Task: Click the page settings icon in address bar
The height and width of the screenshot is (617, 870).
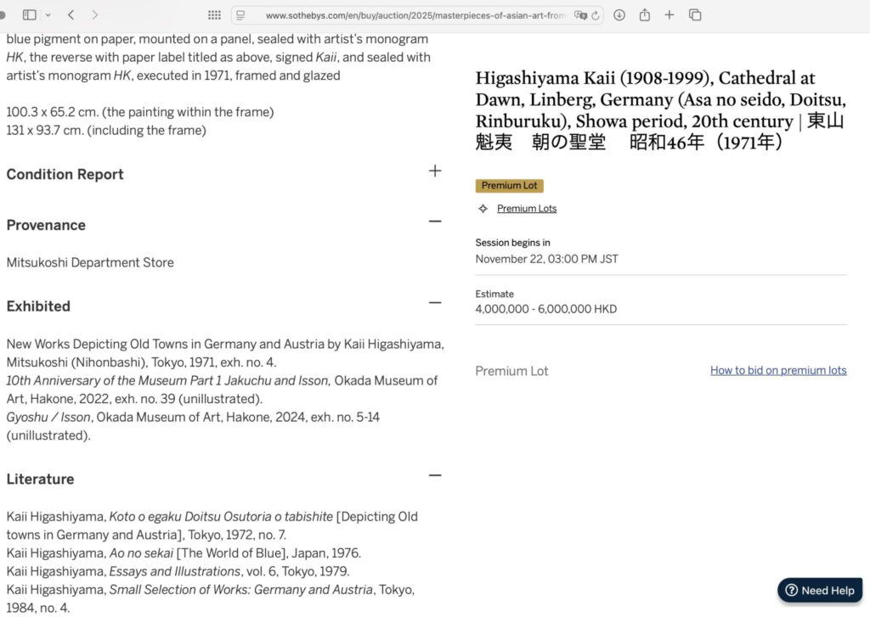Action: [241, 15]
